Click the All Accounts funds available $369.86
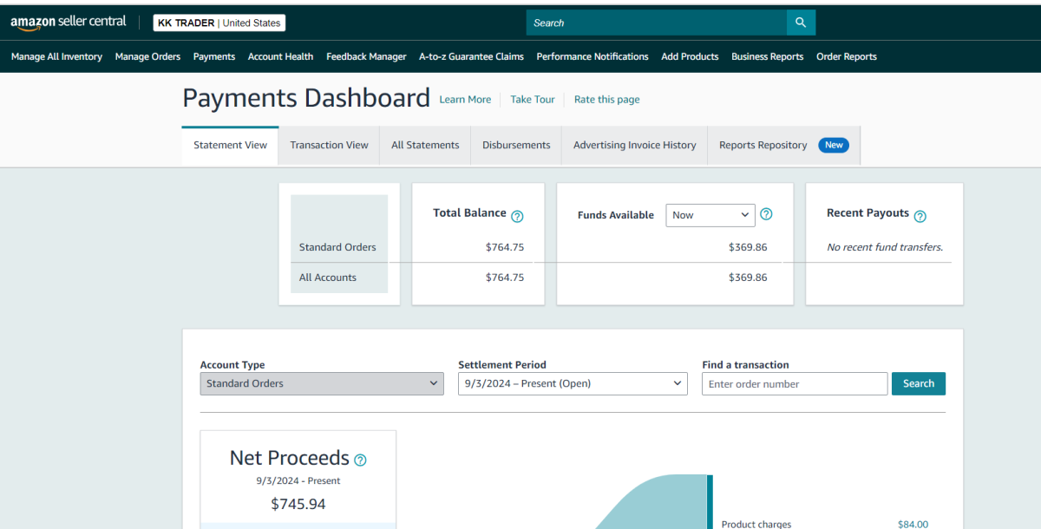Viewport: 1041px width, 529px height. 748,278
